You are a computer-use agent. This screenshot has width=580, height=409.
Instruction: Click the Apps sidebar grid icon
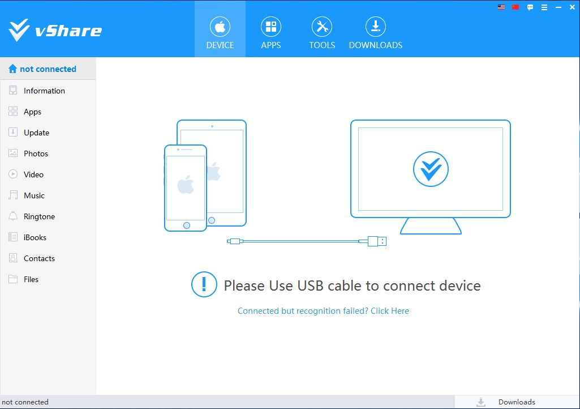13,111
